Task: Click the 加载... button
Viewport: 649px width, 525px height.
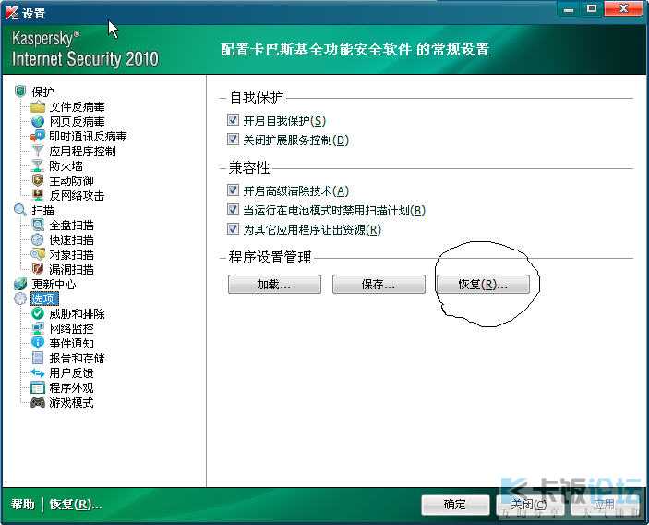Action: 274,285
